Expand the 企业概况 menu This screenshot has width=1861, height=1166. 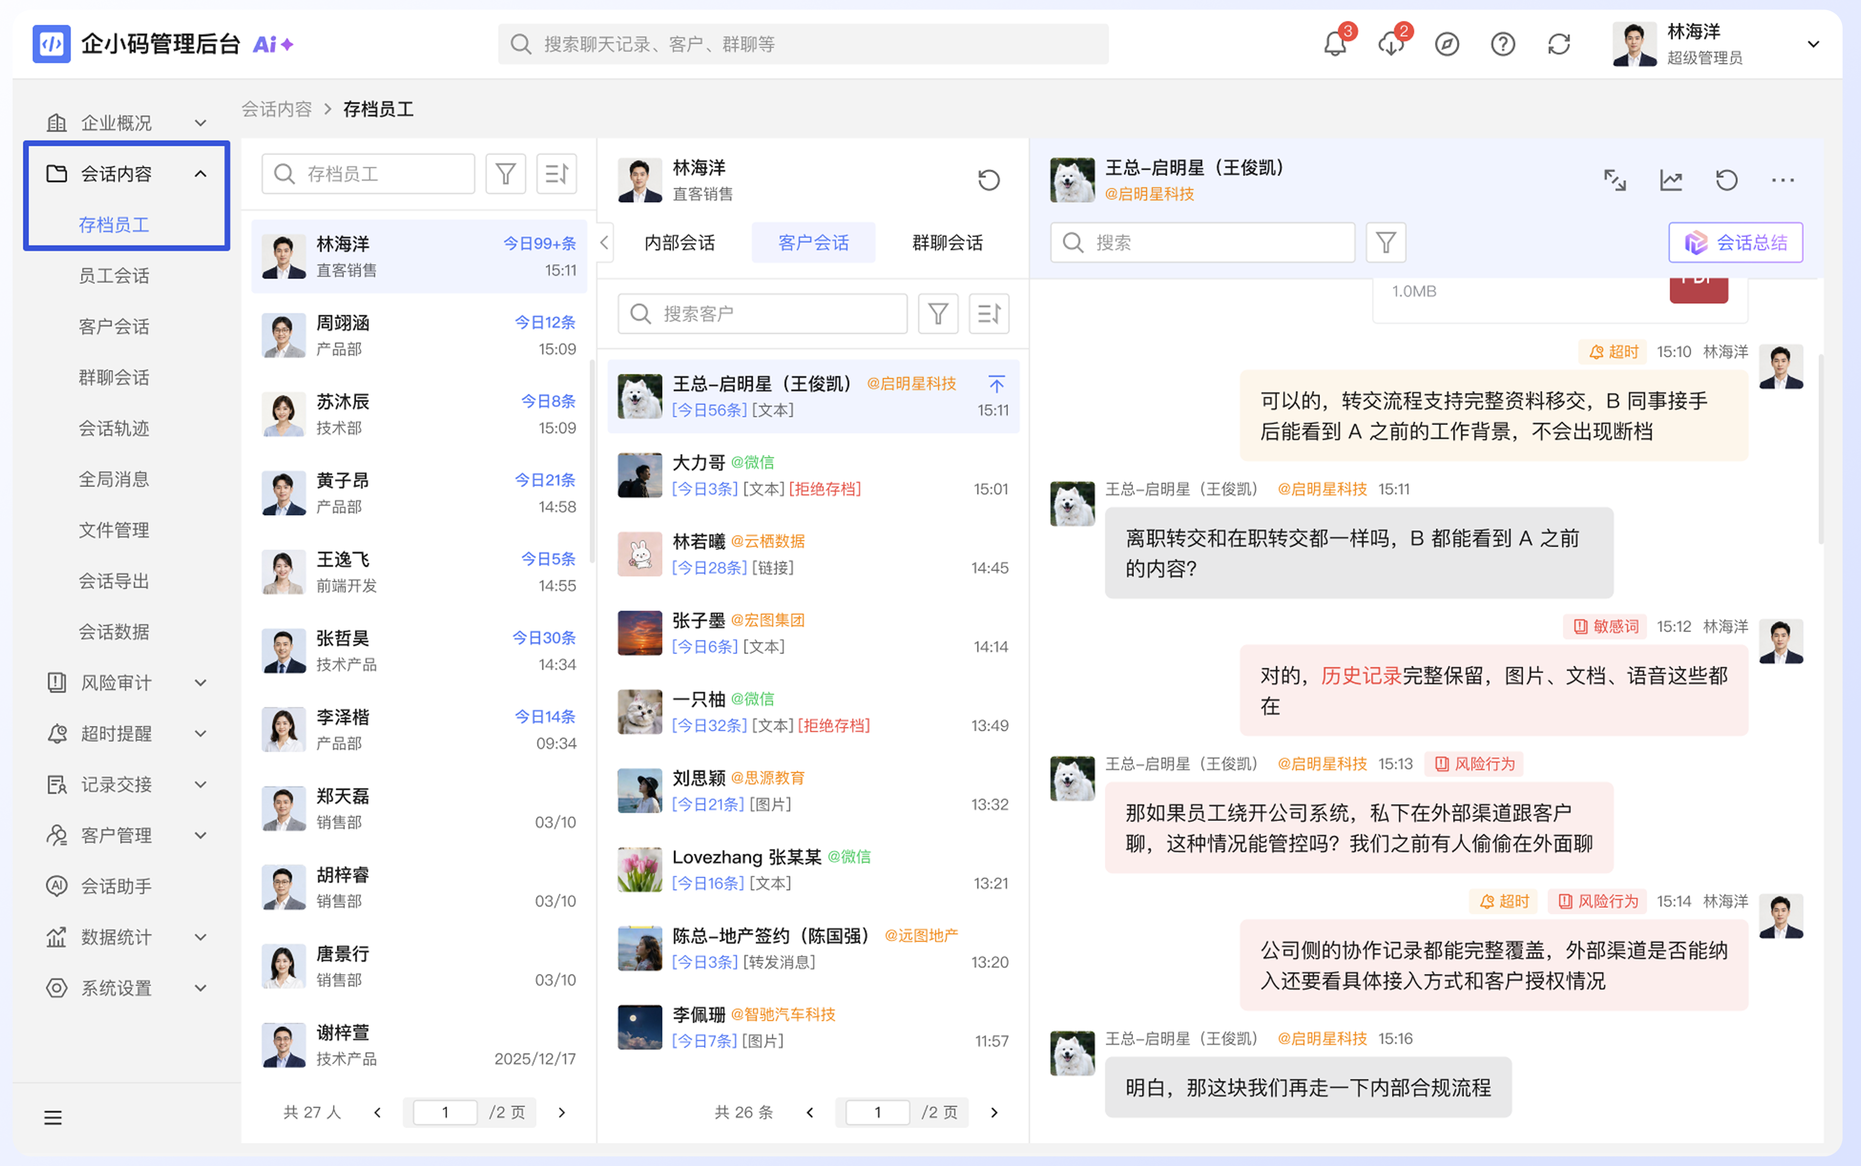tap(201, 123)
